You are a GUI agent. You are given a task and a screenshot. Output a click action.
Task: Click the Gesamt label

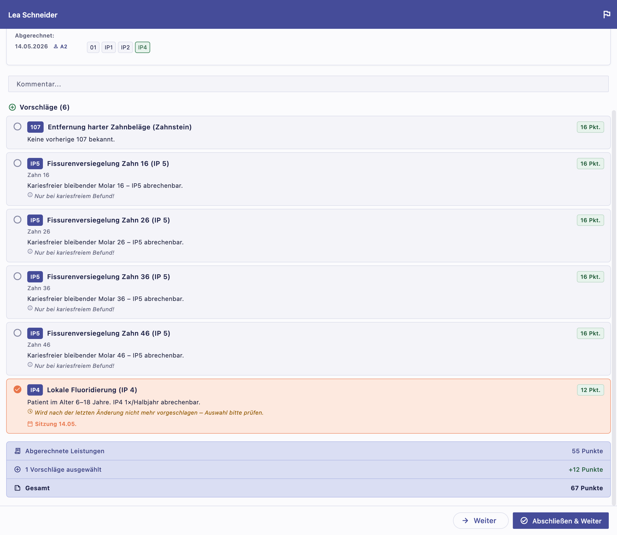click(38, 488)
